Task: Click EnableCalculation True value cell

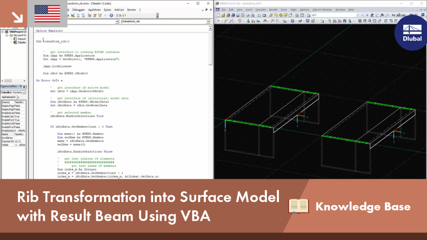Action: [x=20, y=117]
